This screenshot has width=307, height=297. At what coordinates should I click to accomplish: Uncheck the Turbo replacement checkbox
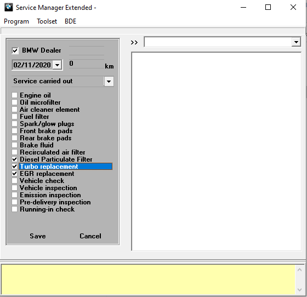14,166
